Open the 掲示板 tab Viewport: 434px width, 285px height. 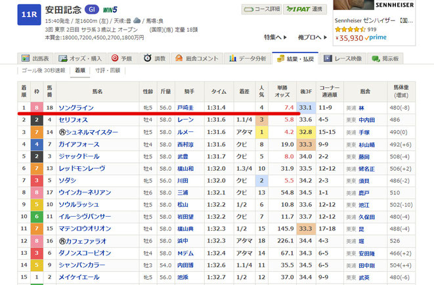pyautogui.click(x=385, y=58)
